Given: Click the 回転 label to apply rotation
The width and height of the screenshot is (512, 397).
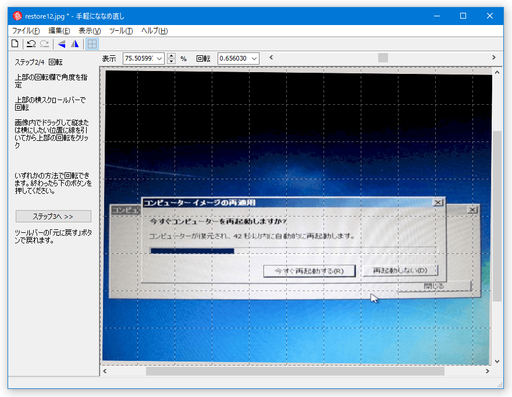Looking at the screenshot, I should pos(203,58).
